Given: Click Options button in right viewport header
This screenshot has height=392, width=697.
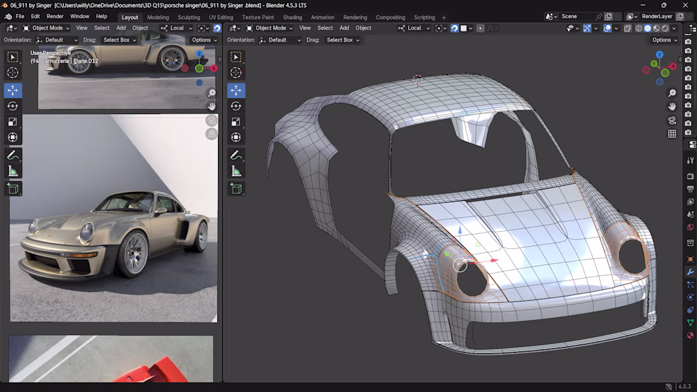Looking at the screenshot, I should (664, 40).
